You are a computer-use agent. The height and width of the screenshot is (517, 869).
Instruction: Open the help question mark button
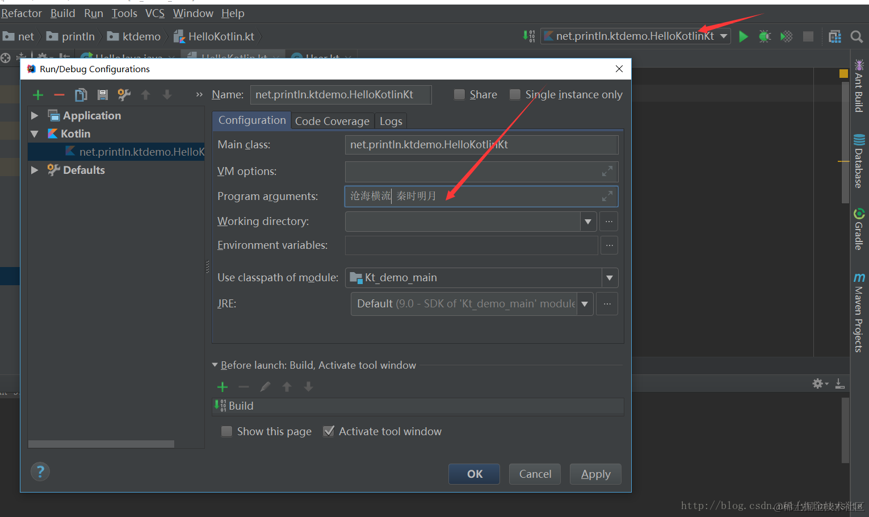[40, 472]
